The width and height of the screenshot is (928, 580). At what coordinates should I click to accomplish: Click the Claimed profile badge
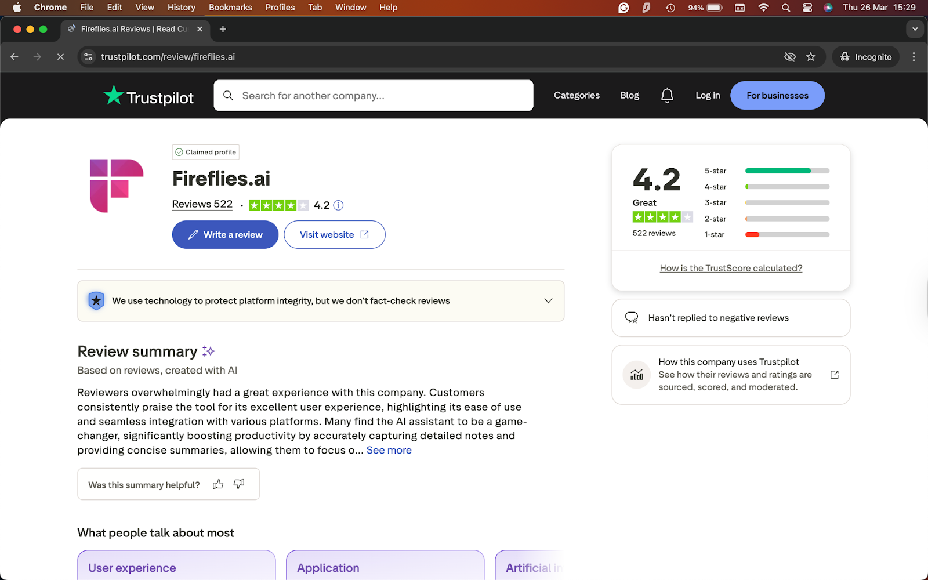(x=206, y=152)
